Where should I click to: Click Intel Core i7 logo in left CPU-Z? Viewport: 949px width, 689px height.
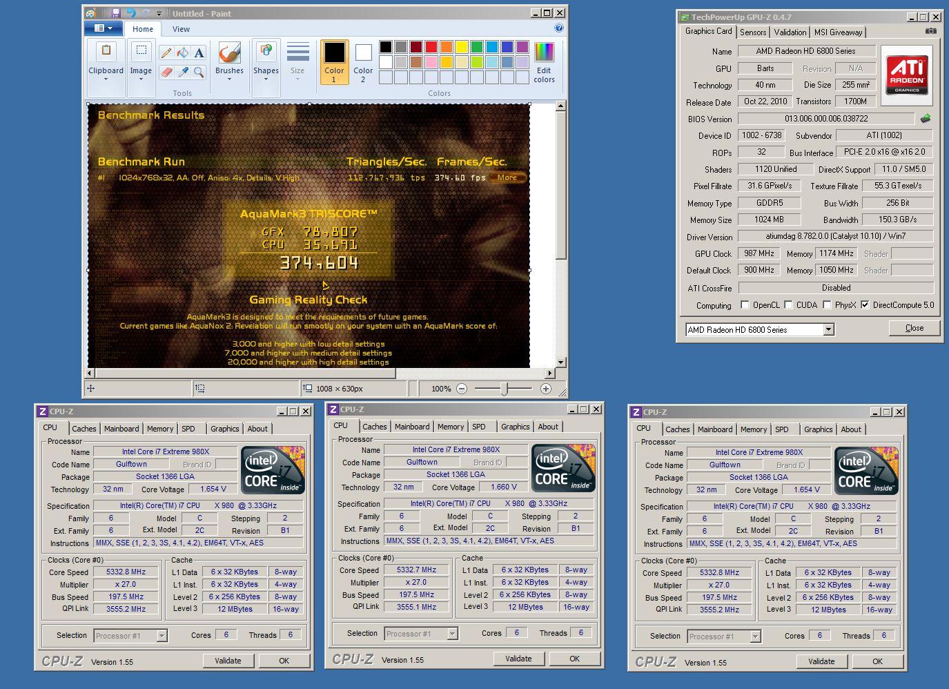(273, 469)
